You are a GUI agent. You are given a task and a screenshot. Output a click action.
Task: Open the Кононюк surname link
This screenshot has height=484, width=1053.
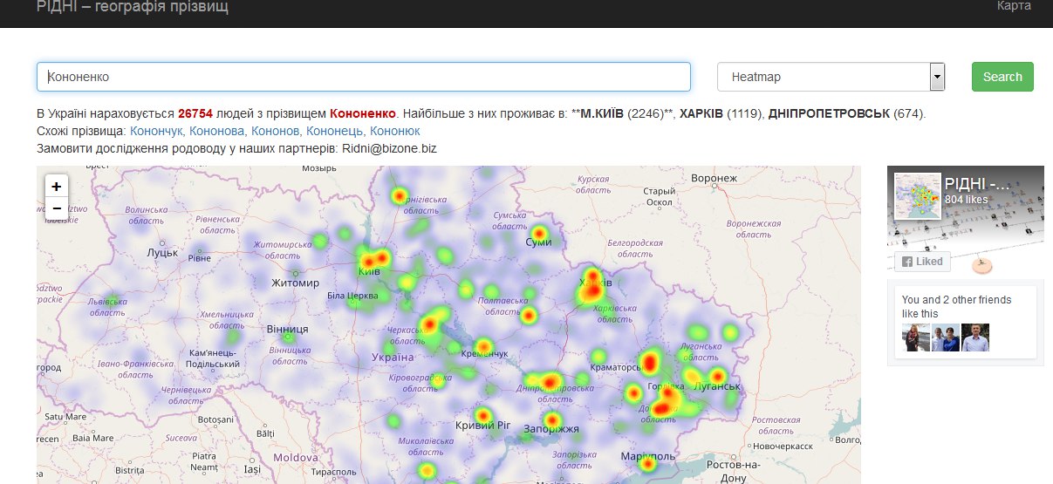point(394,131)
